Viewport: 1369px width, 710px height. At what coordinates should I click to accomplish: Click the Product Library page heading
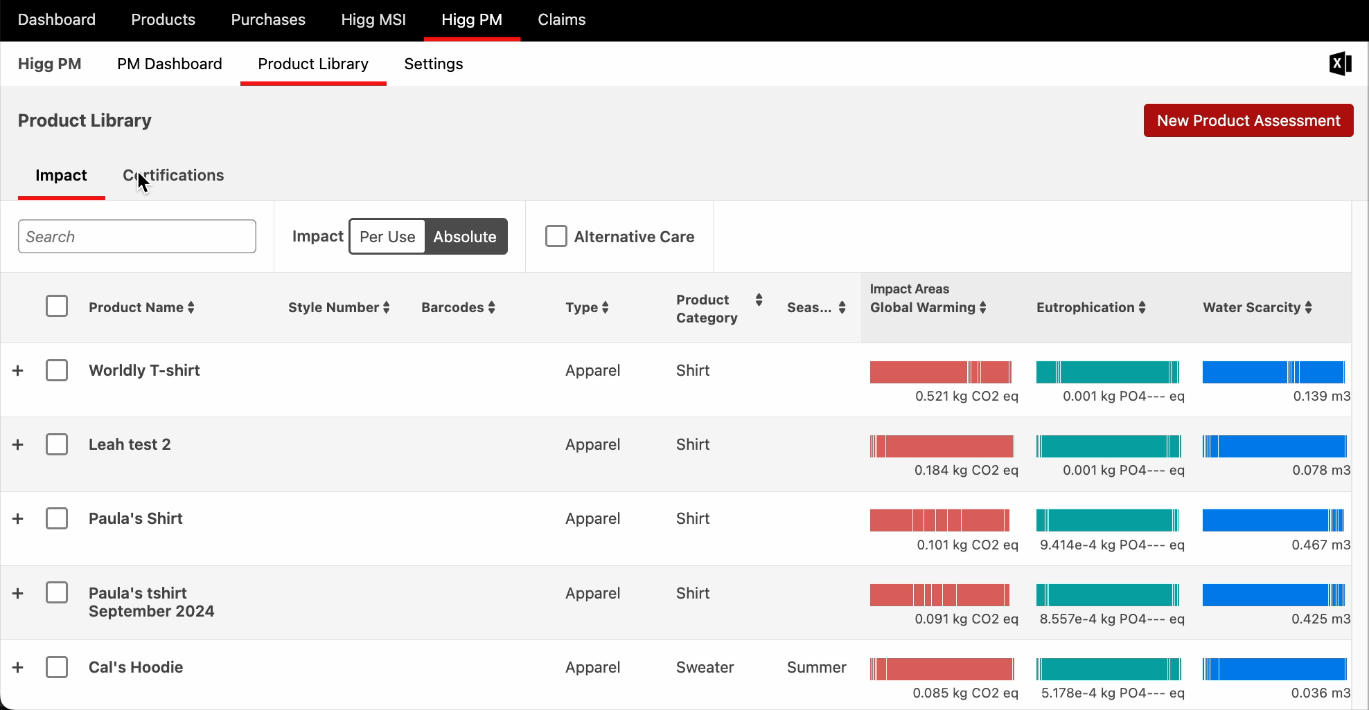(x=85, y=120)
